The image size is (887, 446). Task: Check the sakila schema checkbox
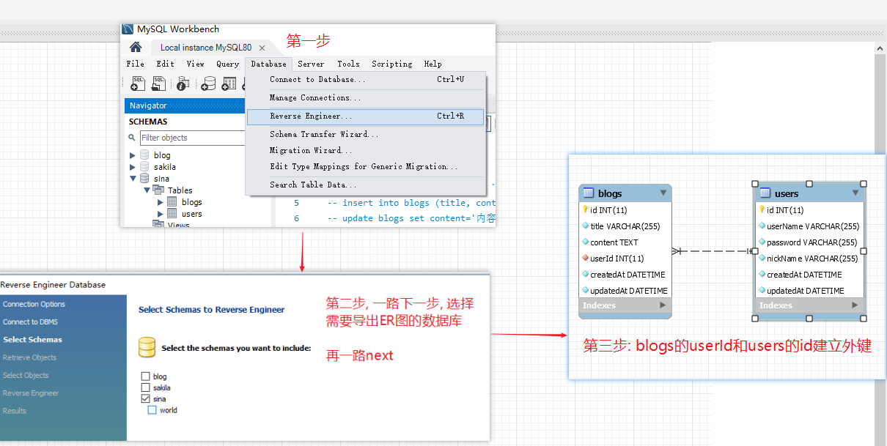tap(145, 387)
